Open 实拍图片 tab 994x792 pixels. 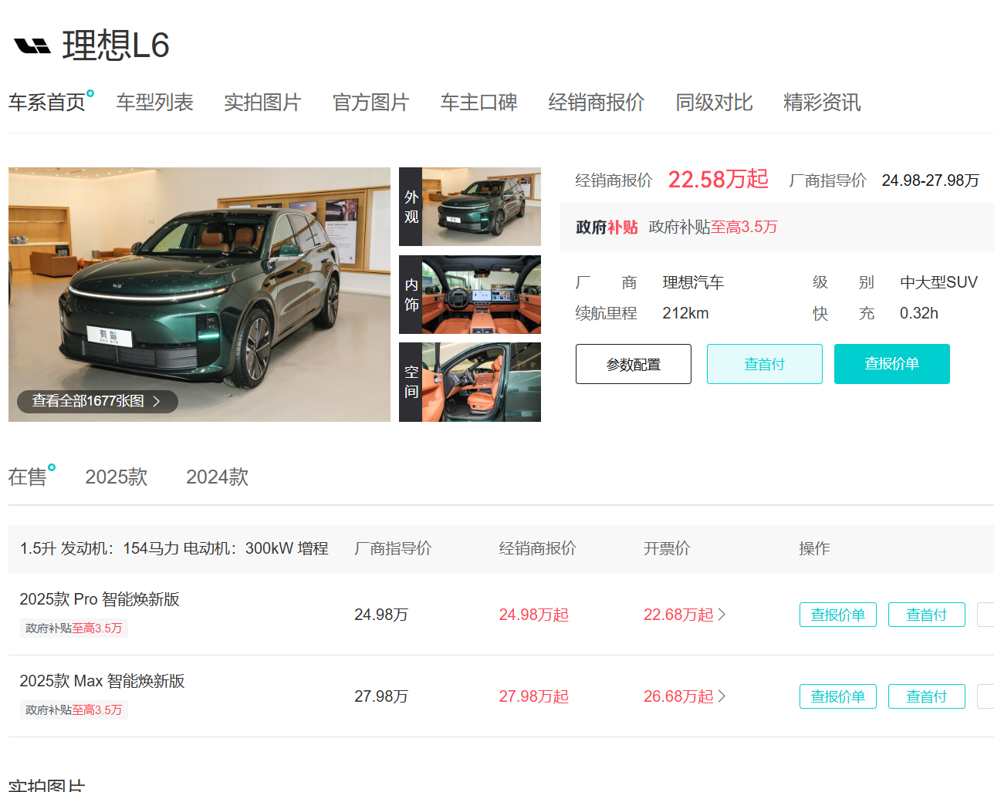pos(262,102)
